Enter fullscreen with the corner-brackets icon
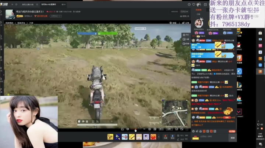This screenshot has height=148, width=265. tap(187, 129)
